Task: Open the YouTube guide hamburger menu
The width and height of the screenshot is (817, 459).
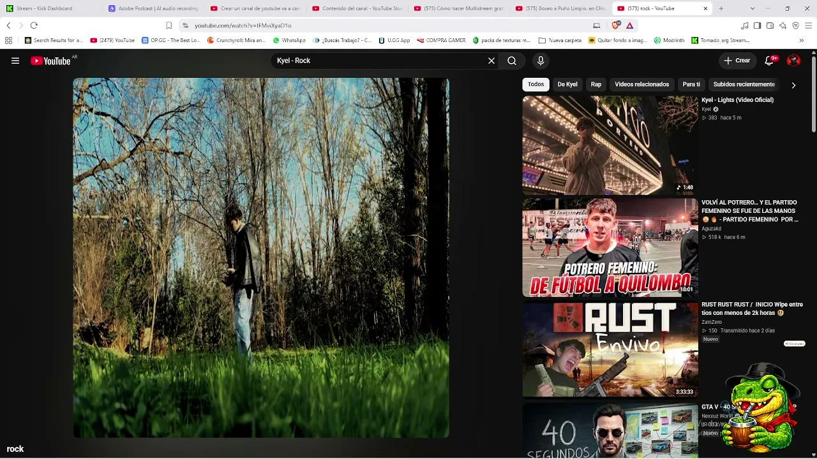Action: (15, 61)
